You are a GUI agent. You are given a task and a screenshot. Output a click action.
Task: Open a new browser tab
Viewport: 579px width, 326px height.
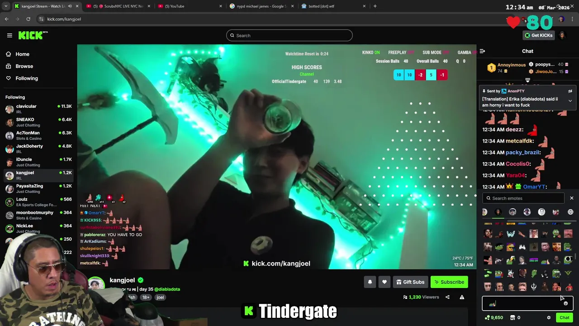click(x=375, y=6)
